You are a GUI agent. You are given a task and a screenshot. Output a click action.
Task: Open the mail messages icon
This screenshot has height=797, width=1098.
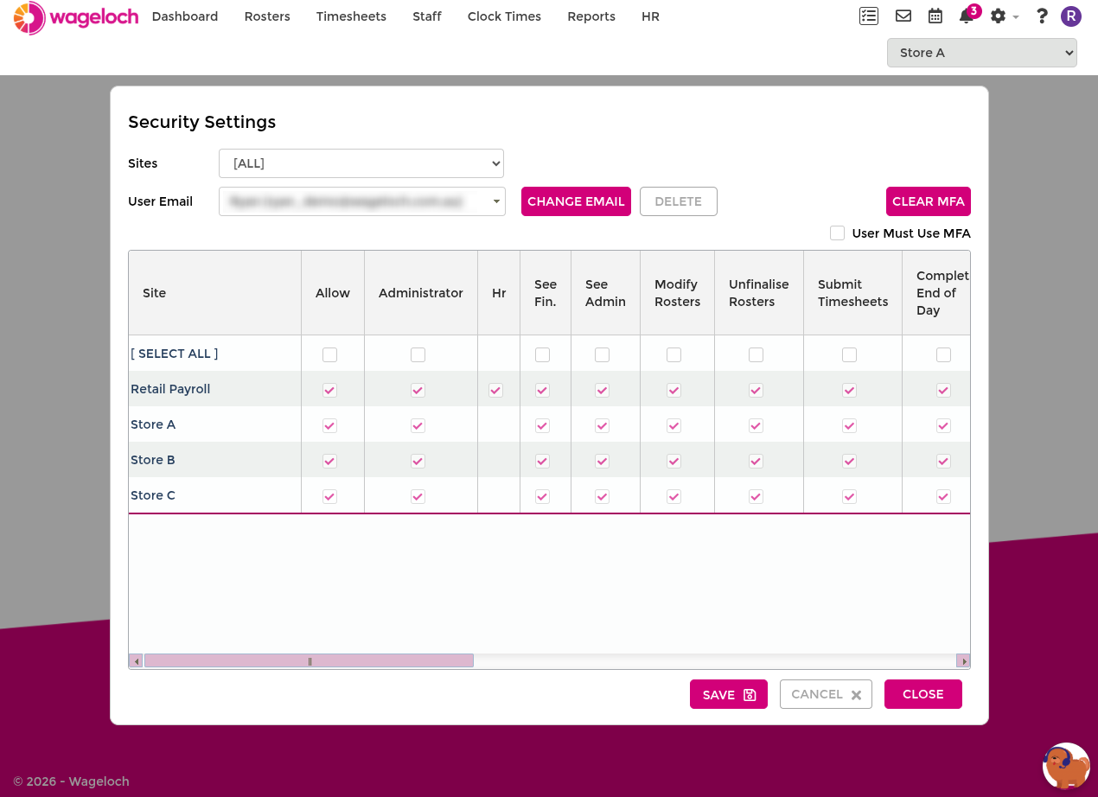(903, 16)
